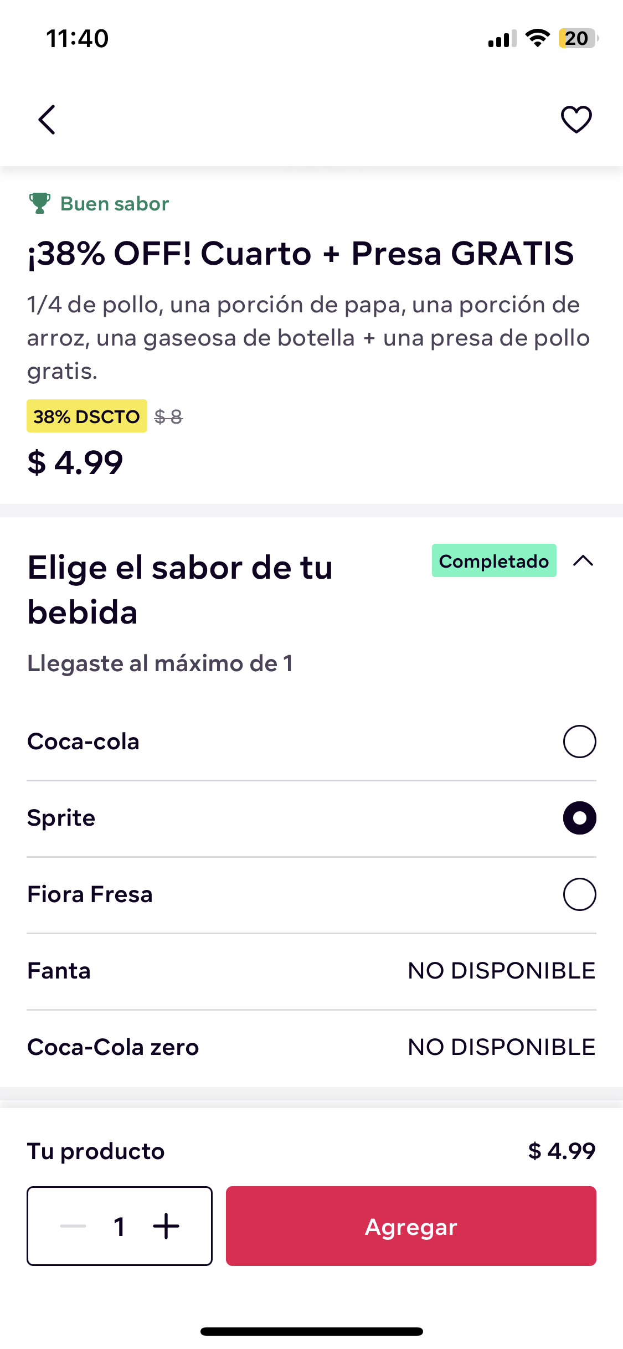Tap the Wi-Fi status icon
This screenshot has width=623, height=1349.
[537, 38]
